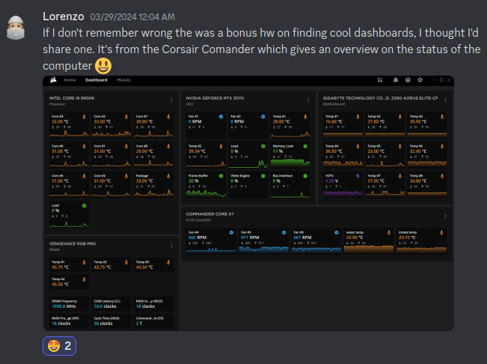This screenshot has width=487, height=364.
Task: Click the Frame Buffer 20 % value
Action: pyautogui.click(x=193, y=181)
